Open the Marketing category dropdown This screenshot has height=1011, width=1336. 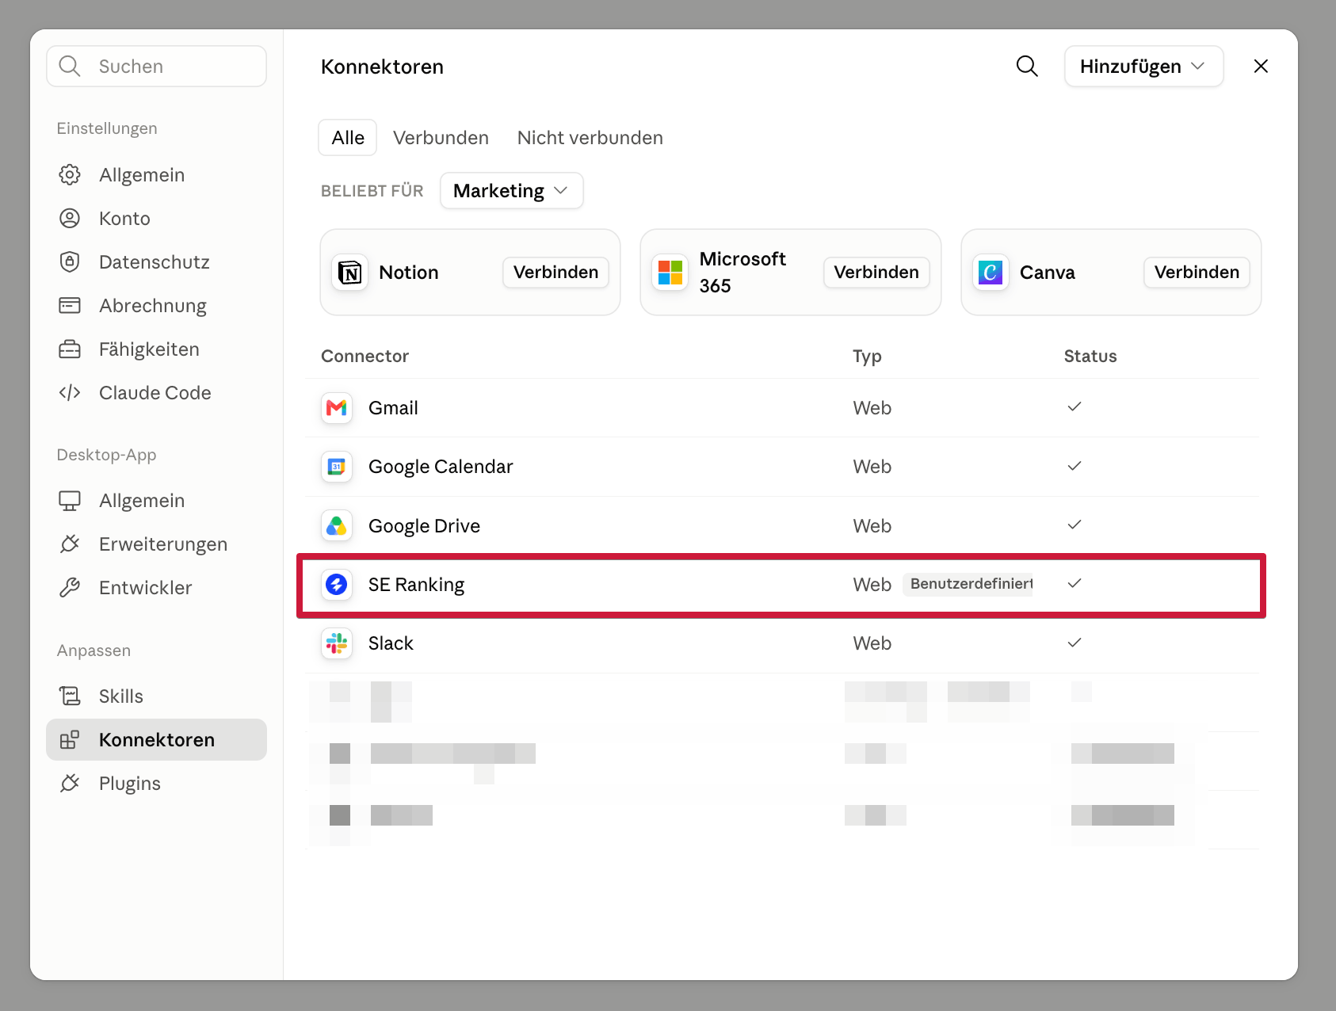(511, 191)
